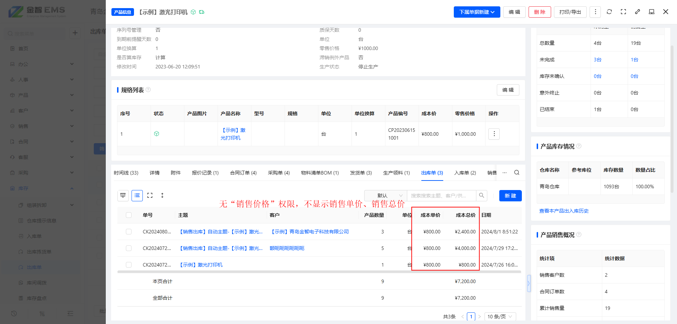677x324 pixels.
Task: Switch to 详情 tab
Action: (154, 173)
